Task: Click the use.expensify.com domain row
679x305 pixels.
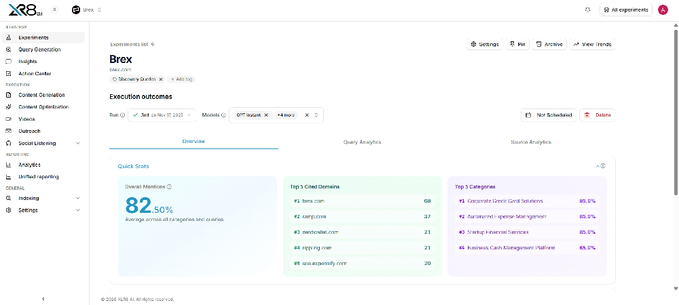Action: 363,264
